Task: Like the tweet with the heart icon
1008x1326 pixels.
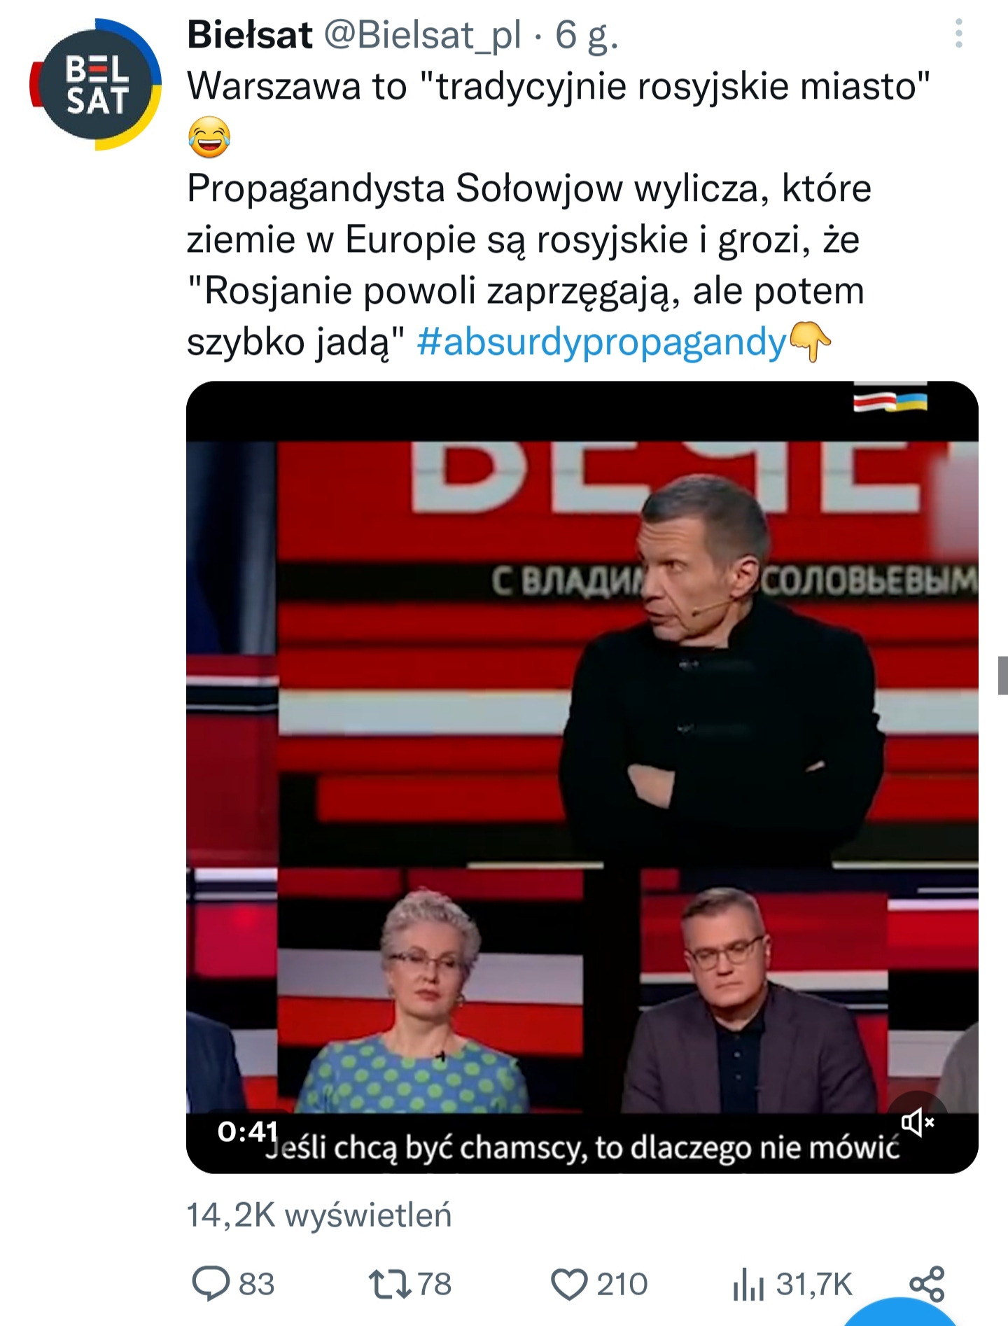Action: [x=569, y=1285]
